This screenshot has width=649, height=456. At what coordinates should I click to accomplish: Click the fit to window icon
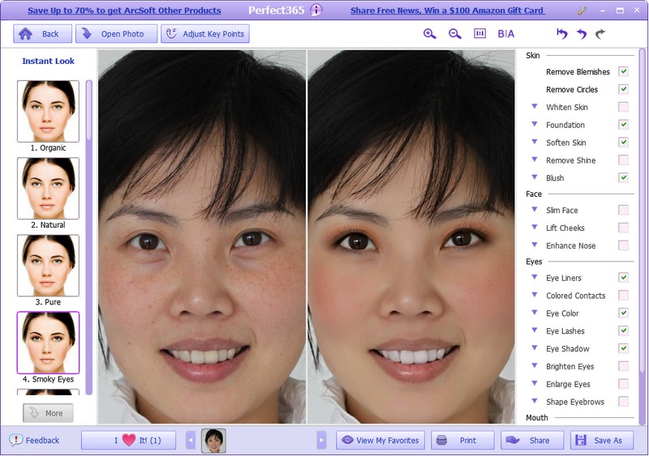pos(479,33)
